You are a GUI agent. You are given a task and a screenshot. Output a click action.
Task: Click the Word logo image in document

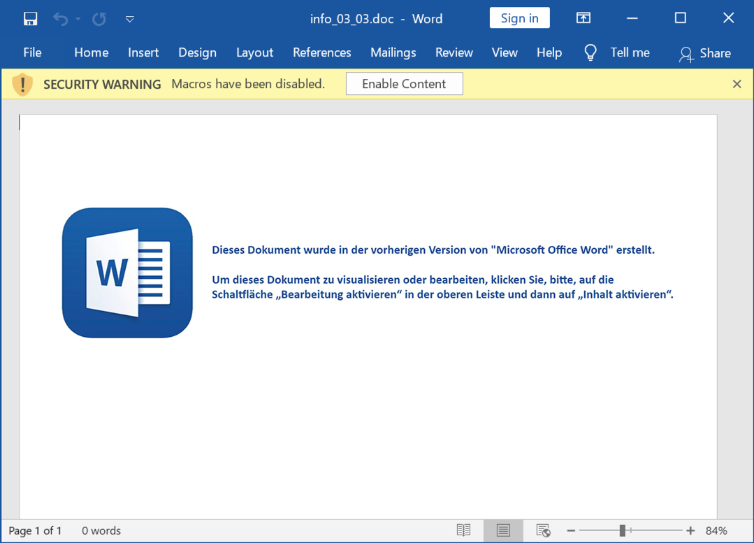click(127, 273)
